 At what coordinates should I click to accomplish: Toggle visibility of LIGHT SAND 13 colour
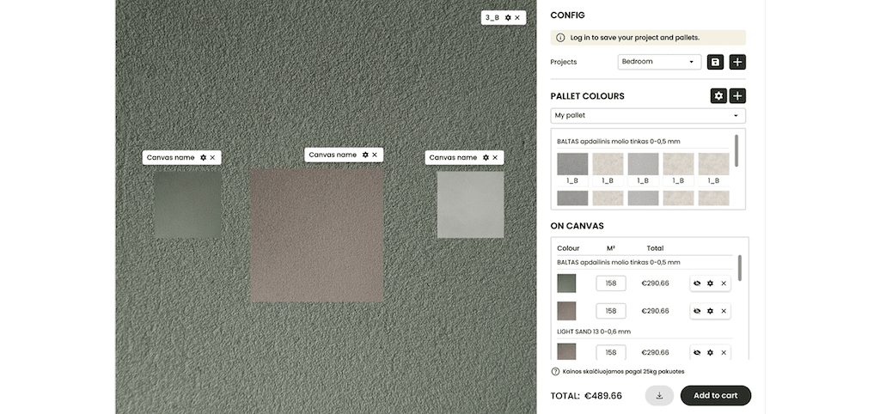(x=697, y=352)
